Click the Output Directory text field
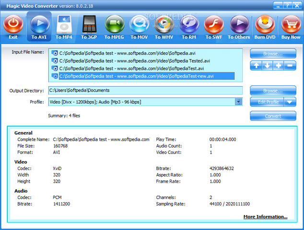This screenshot has height=230, width=304. point(145,90)
